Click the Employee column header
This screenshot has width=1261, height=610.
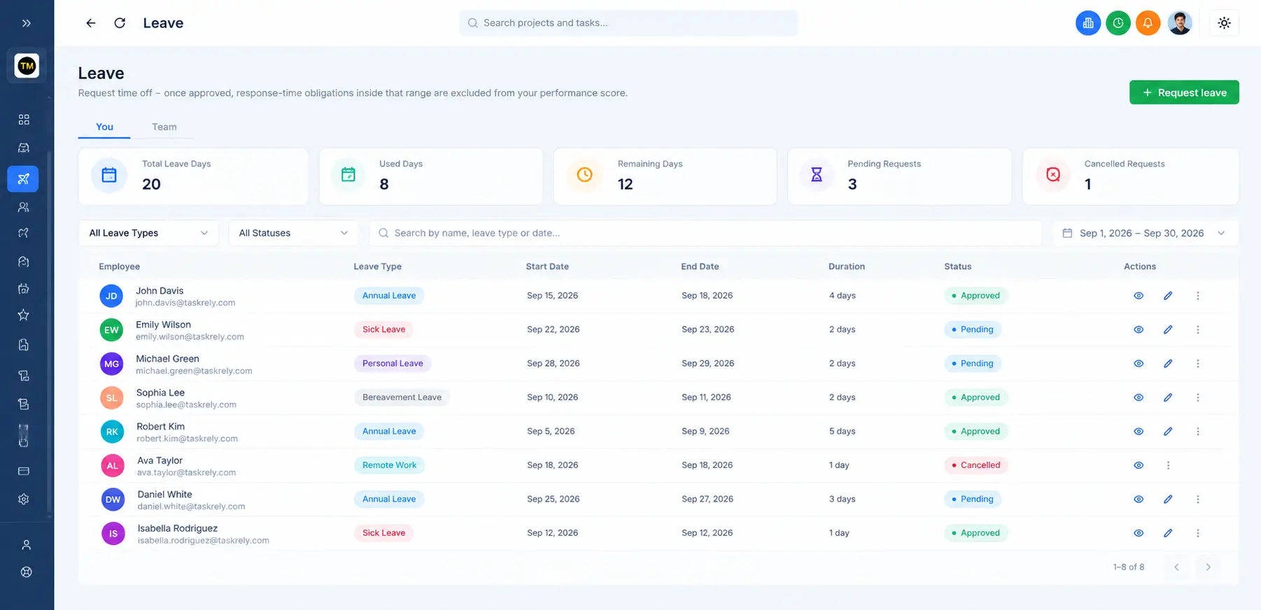[119, 267]
